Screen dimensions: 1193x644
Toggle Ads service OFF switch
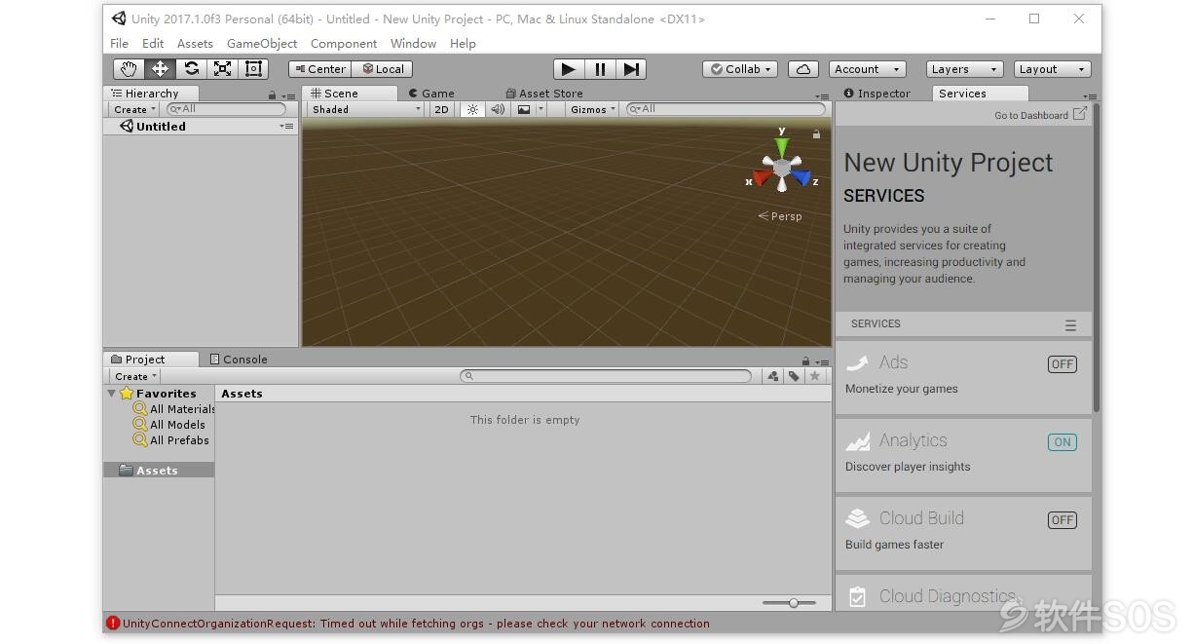point(1062,364)
